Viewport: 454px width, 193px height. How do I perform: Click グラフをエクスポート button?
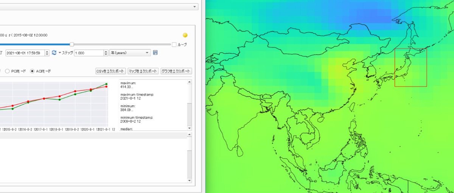tap(176, 71)
